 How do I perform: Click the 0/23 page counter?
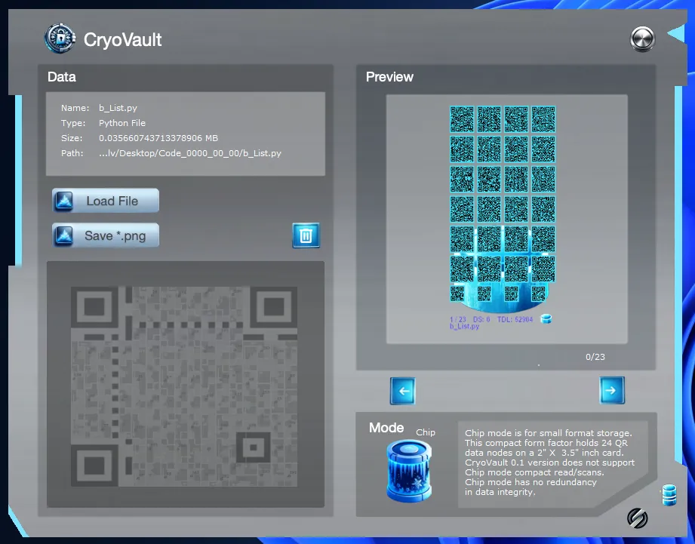[x=595, y=357]
